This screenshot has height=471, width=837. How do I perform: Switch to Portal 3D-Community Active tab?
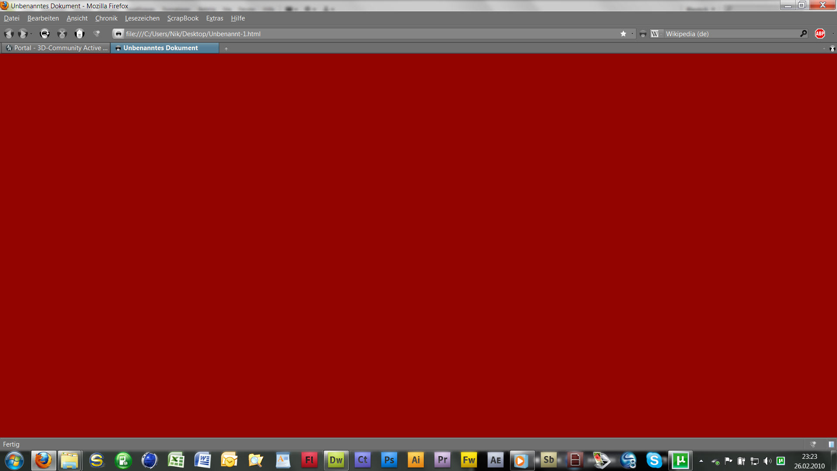click(57, 48)
